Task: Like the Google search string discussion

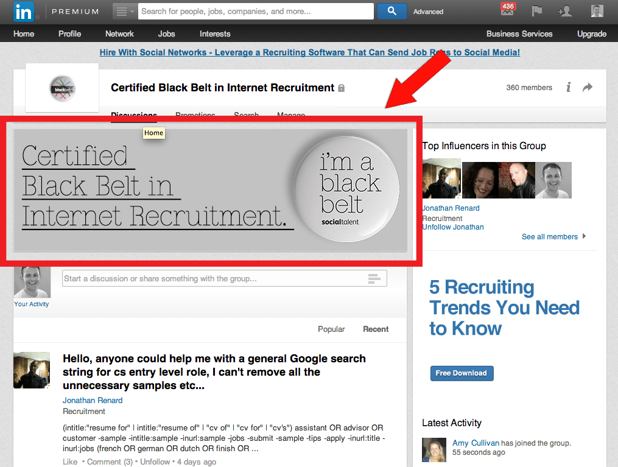Action: (70, 462)
